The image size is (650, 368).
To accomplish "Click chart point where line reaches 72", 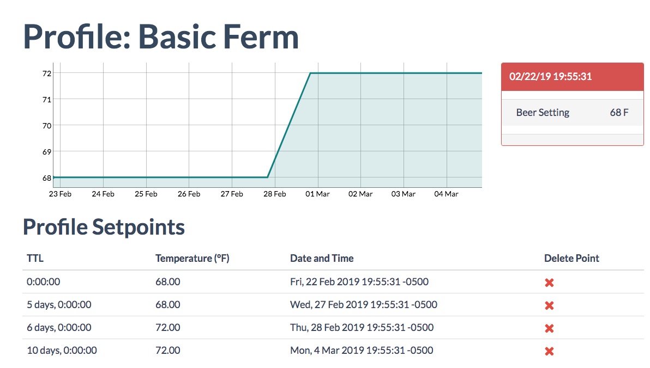I will [x=310, y=73].
